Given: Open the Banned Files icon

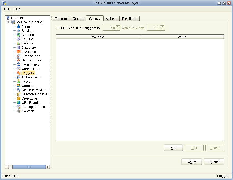Looking at the screenshot, I should pyautogui.click(x=19, y=60).
